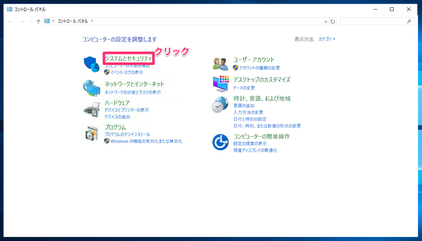Viewport: 422px width, 241px height.
Task: Open ネットワークの状態とタスクの表示 link
Action: (x=133, y=92)
